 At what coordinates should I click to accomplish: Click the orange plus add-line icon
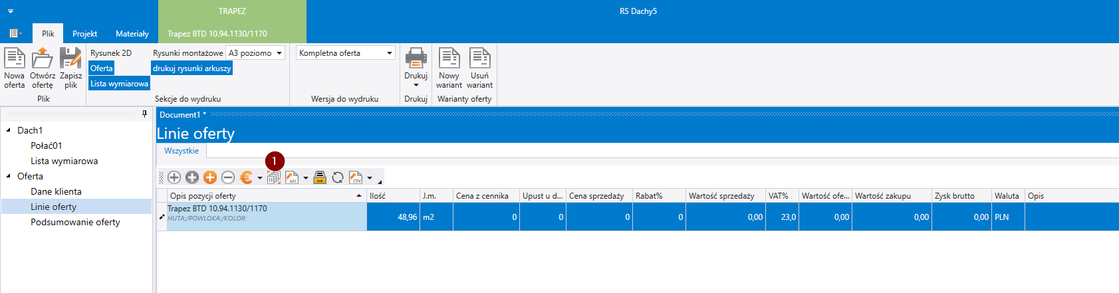point(210,177)
